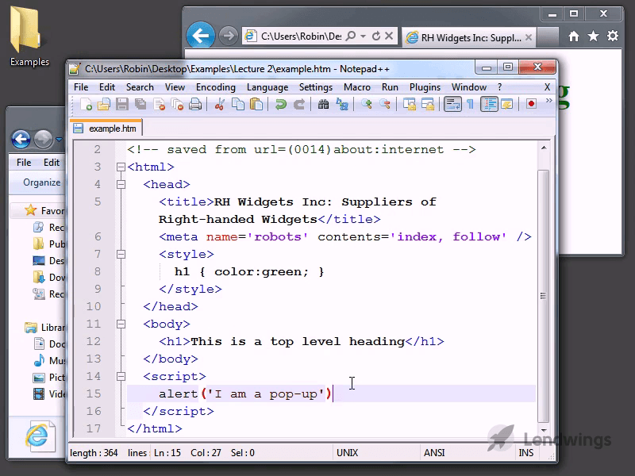Open the Search menu
This screenshot has width=635, height=476.
[140, 87]
